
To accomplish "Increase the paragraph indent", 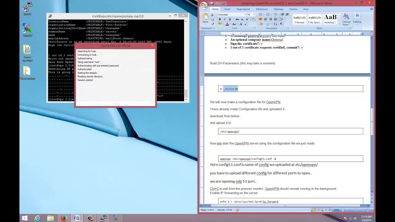I will [287, 14].
